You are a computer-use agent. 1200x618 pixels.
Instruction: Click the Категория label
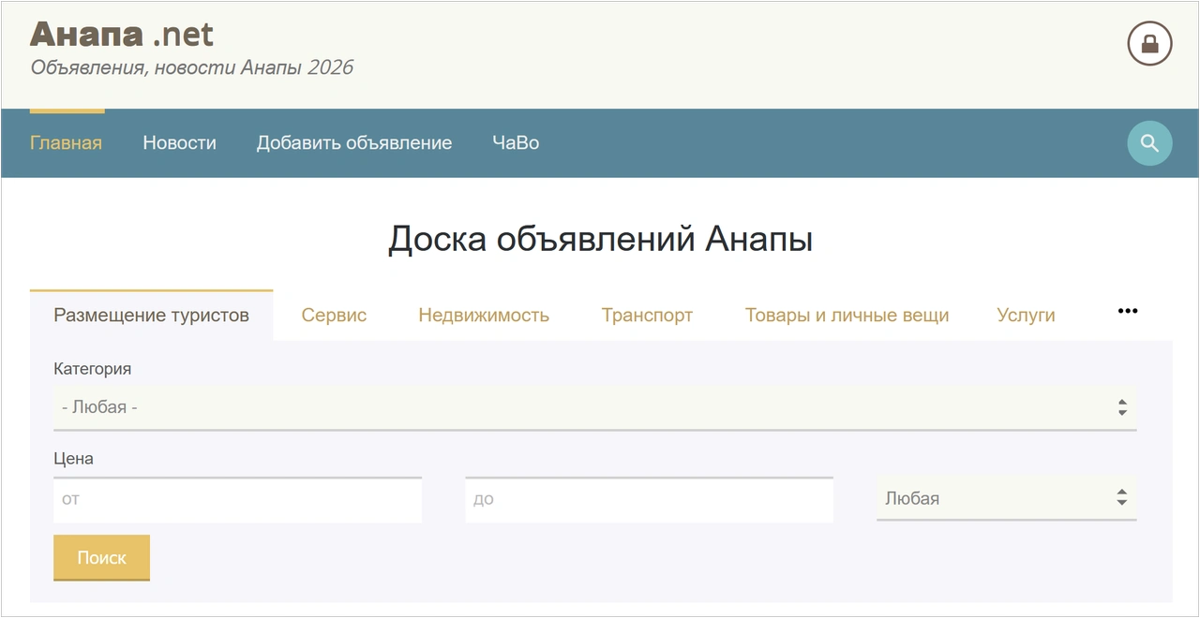[92, 369]
